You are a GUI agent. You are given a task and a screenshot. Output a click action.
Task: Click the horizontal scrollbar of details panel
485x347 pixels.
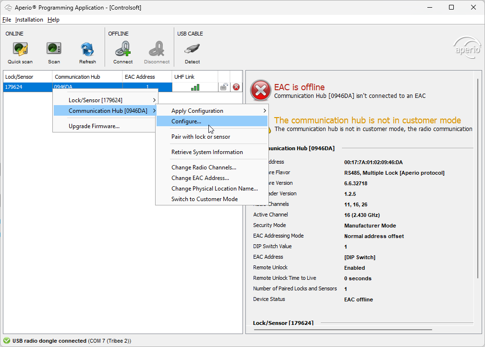click(343, 330)
